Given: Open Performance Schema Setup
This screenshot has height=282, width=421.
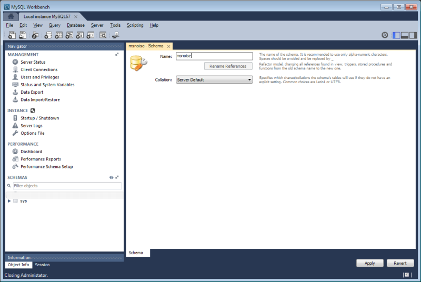Looking at the screenshot, I should (x=47, y=167).
